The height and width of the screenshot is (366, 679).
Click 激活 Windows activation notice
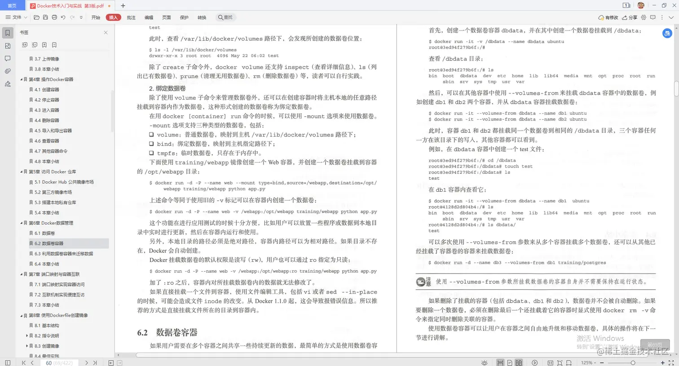600,338
